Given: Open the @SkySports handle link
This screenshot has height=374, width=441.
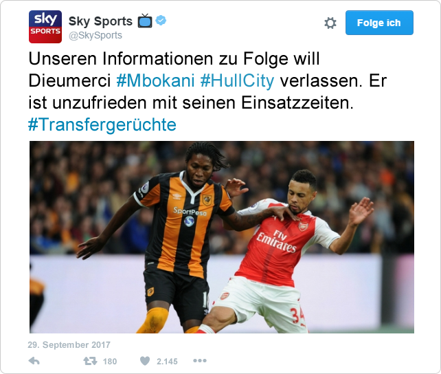Looking at the screenshot, I should 95,36.
